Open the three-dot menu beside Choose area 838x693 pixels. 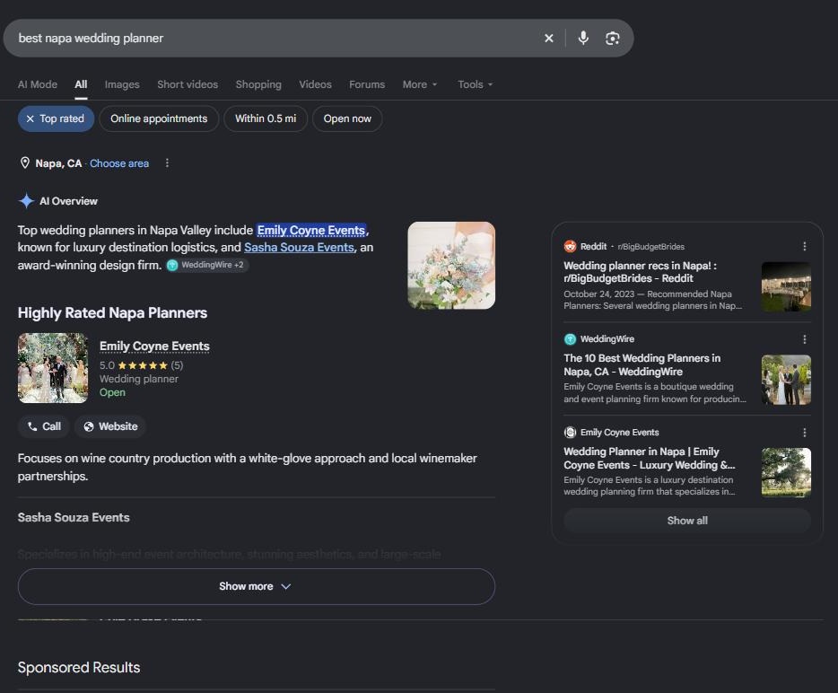pyautogui.click(x=167, y=163)
